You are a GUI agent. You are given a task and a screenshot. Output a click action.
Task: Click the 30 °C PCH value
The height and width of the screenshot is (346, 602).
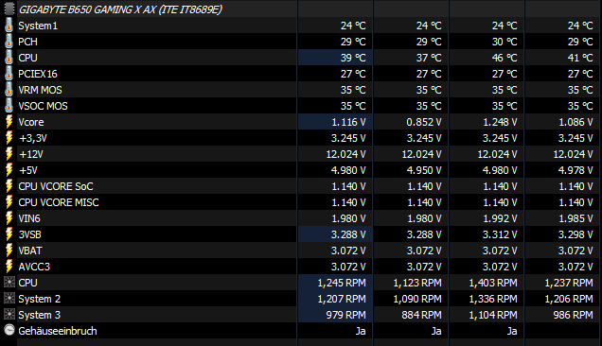click(x=505, y=42)
